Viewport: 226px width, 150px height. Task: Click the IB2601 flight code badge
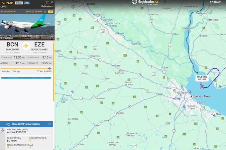click(19, 3)
